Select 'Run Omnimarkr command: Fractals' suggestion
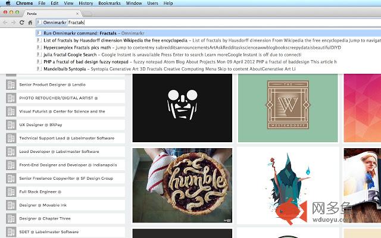 [95, 33]
